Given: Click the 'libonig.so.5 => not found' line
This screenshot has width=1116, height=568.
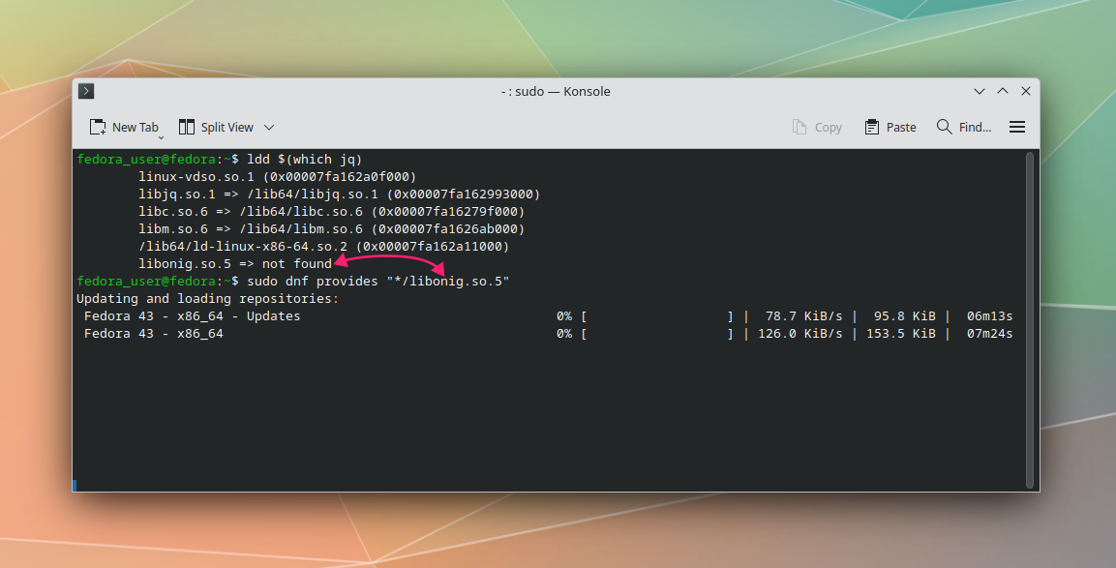Looking at the screenshot, I should [235, 264].
